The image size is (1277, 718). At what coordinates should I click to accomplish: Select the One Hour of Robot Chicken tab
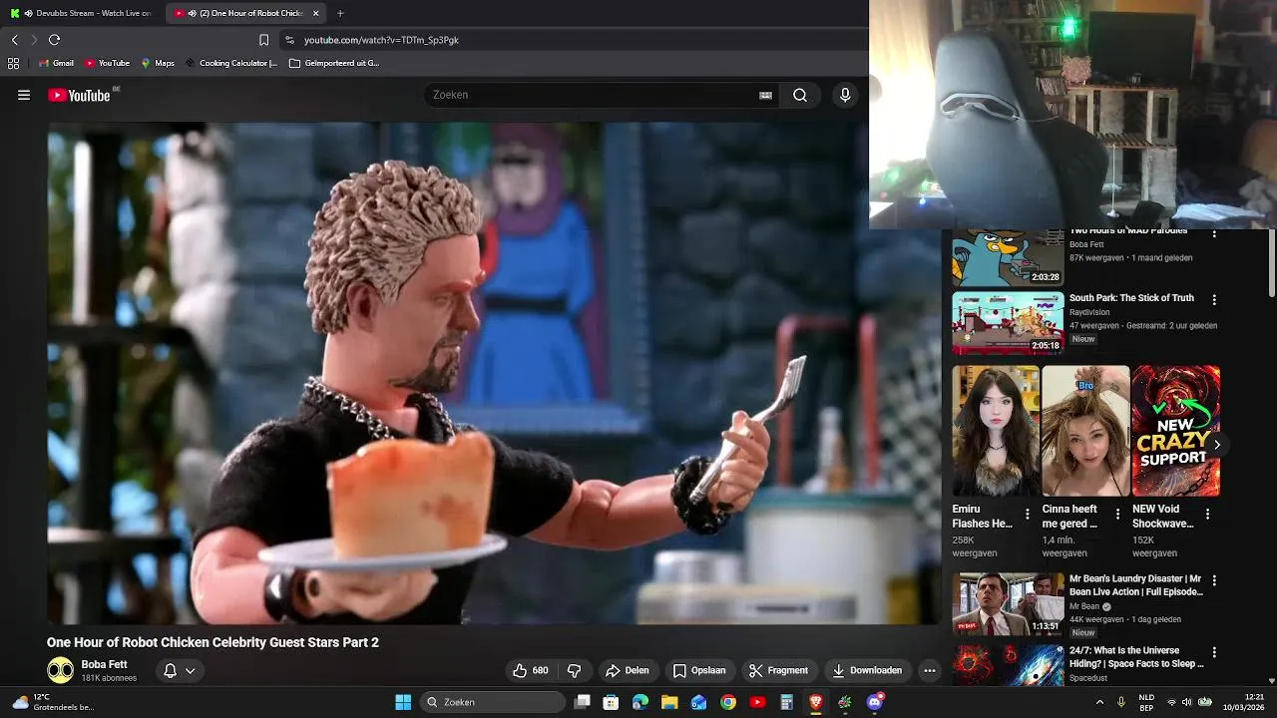pos(245,13)
